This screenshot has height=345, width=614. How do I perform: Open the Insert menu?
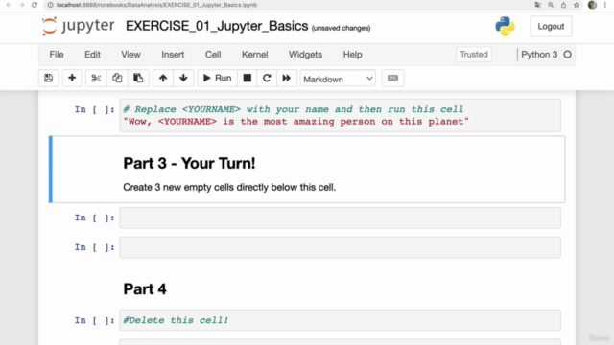click(x=173, y=55)
